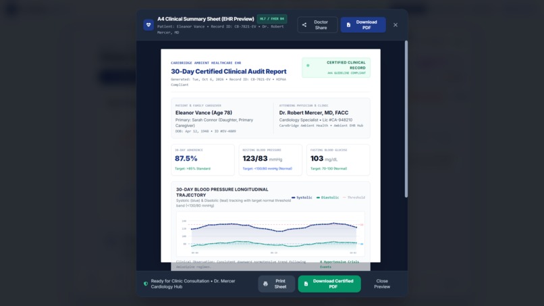Click the file icon on Download Certified PDF
The height and width of the screenshot is (306, 544).
tap(306, 284)
